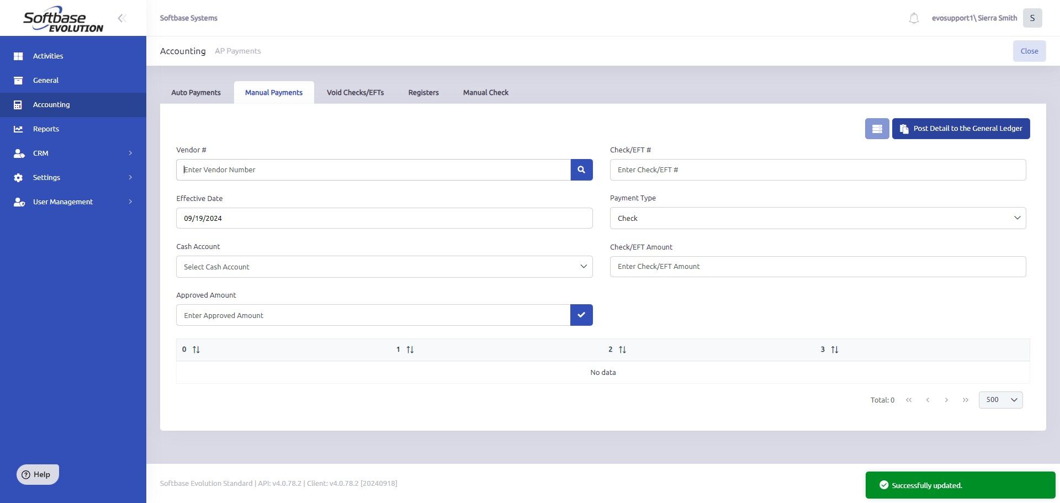Click the Softbase Evolution logo
Viewport: 1060px width, 503px height.
click(63, 19)
